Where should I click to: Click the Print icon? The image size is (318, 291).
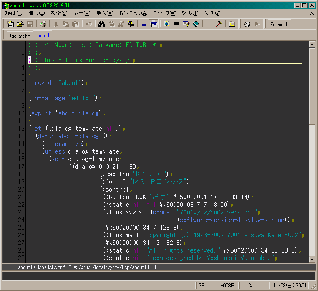point(43,24)
